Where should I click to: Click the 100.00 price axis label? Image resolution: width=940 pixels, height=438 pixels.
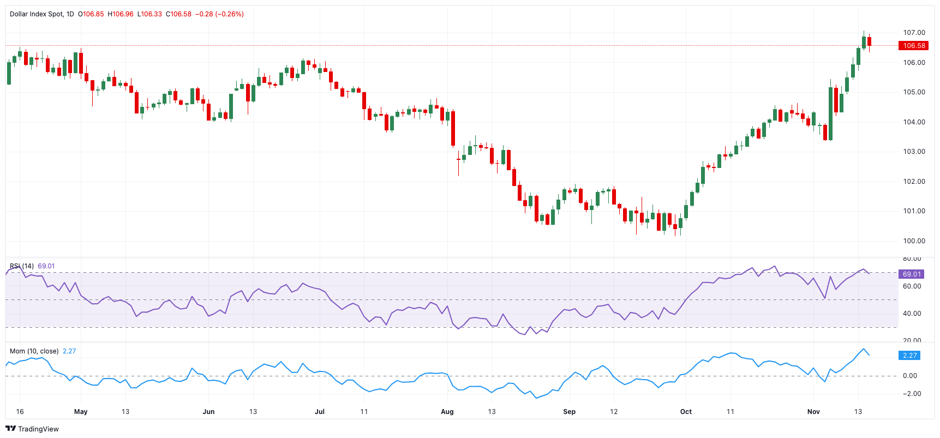pyautogui.click(x=914, y=241)
